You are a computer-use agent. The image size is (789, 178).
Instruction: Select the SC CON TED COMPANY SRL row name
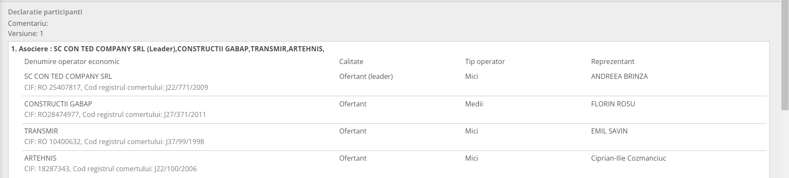[x=68, y=76]
